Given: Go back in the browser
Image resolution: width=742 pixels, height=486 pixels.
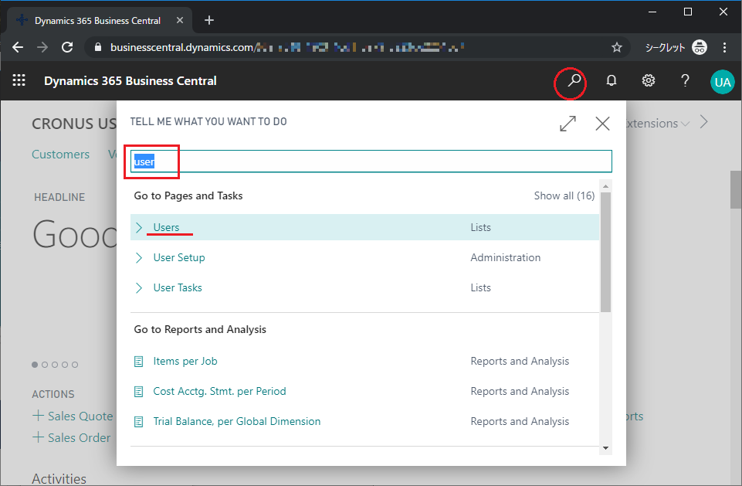Looking at the screenshot, I should [x=18, y=47].
